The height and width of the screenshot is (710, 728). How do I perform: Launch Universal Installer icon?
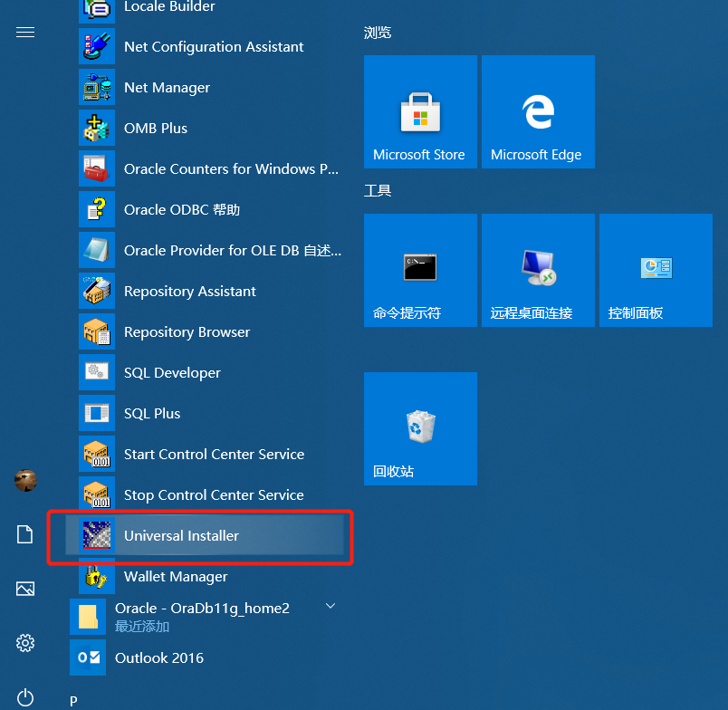pyautogui.click(x=97, y=535)
